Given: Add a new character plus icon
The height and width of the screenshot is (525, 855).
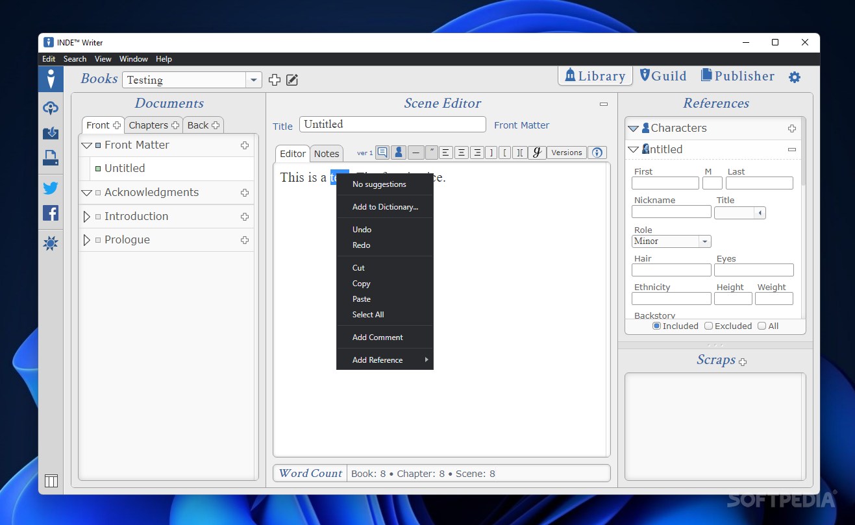Looking at the screenshot, I should (x=792, y=128).
